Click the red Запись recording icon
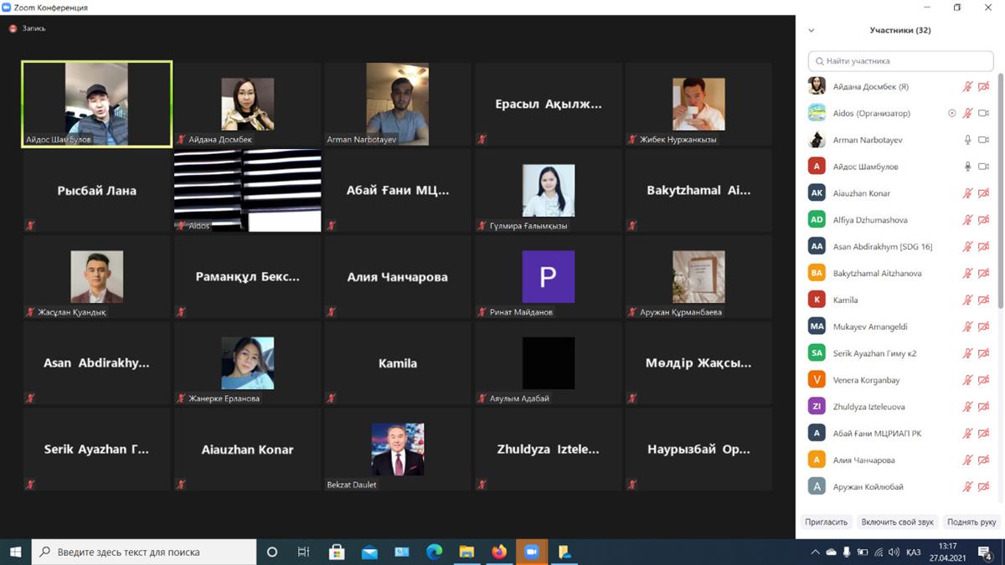 click(x=13, y=28)
